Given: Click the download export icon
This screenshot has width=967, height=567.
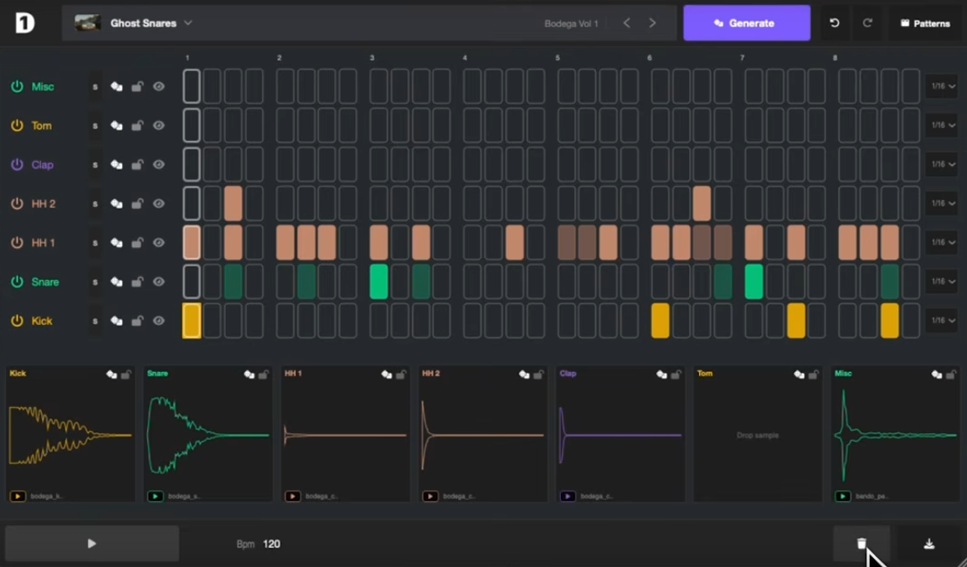Looking at the screenshot, I should 928,544.
